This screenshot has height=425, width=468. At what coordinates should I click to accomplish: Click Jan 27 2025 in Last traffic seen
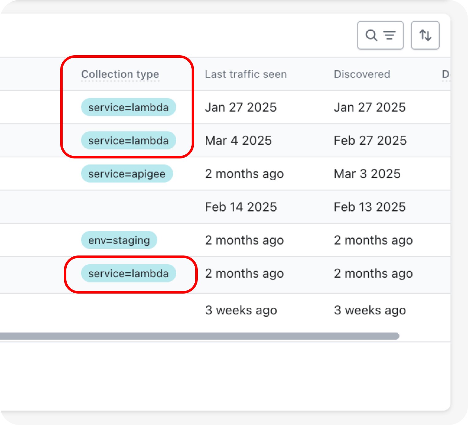click(x=241, y=107)
